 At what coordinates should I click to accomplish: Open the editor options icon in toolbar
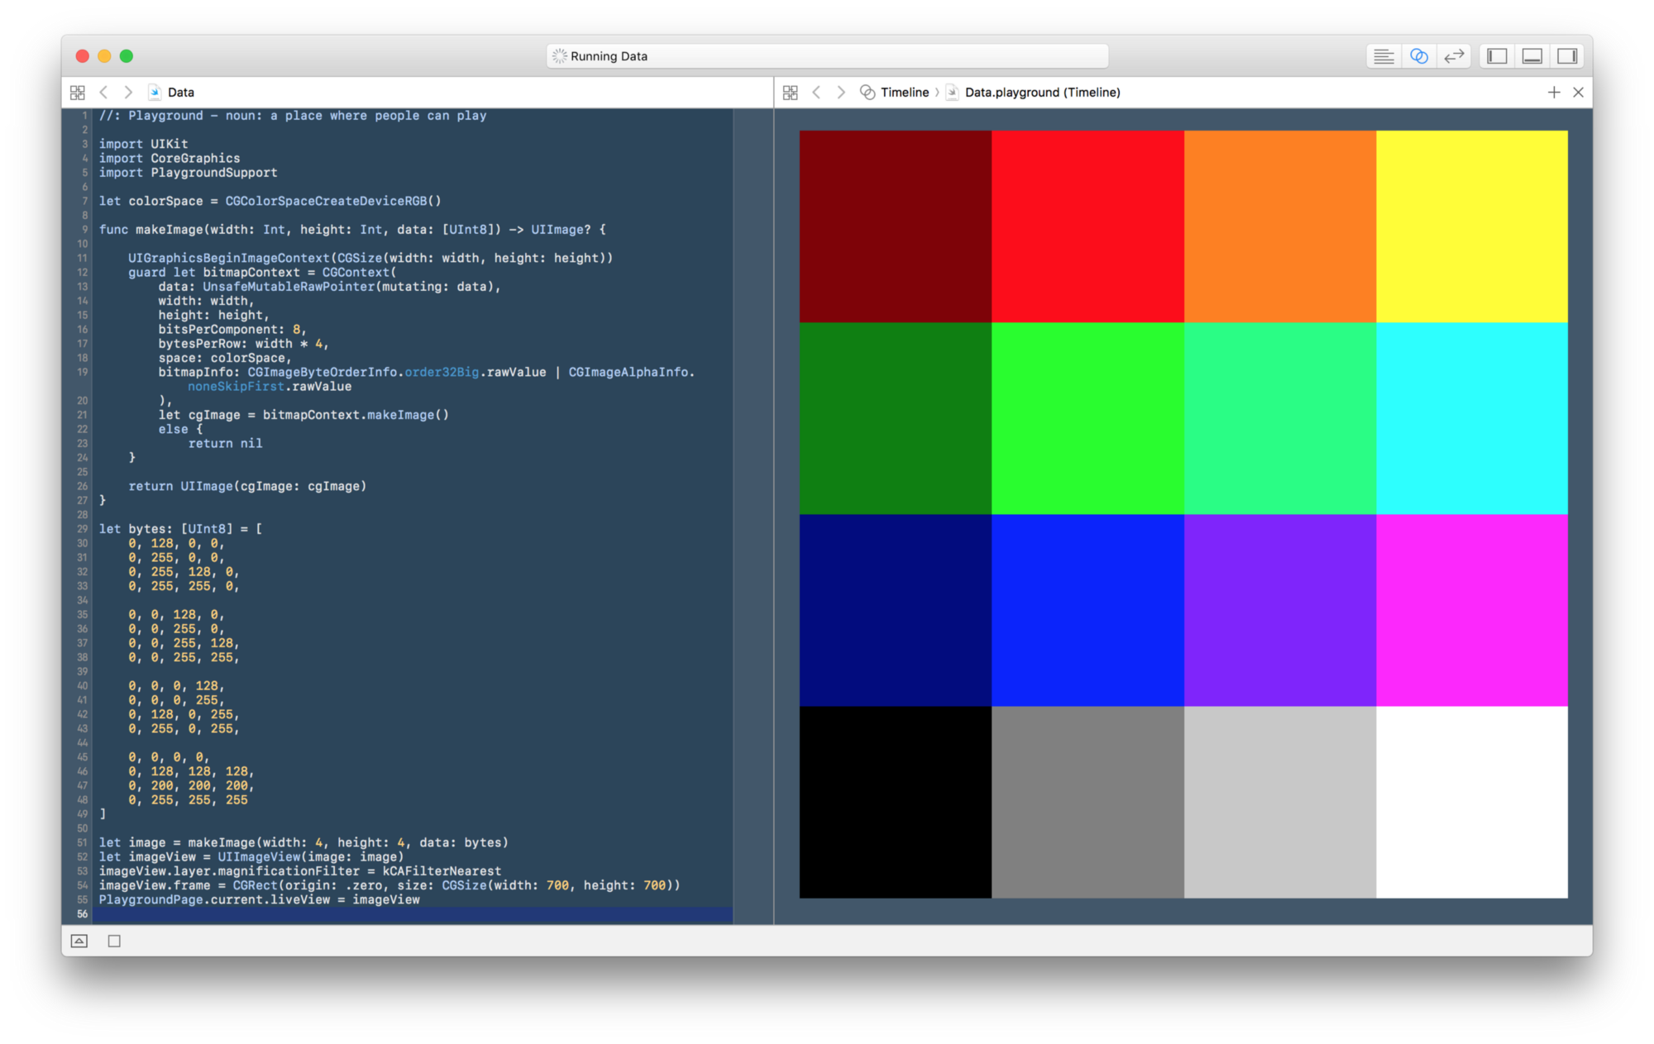[x=1383, y=55]
